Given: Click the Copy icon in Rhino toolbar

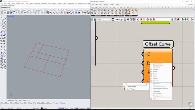Looking at the screenshot, I should click(19, 13).
